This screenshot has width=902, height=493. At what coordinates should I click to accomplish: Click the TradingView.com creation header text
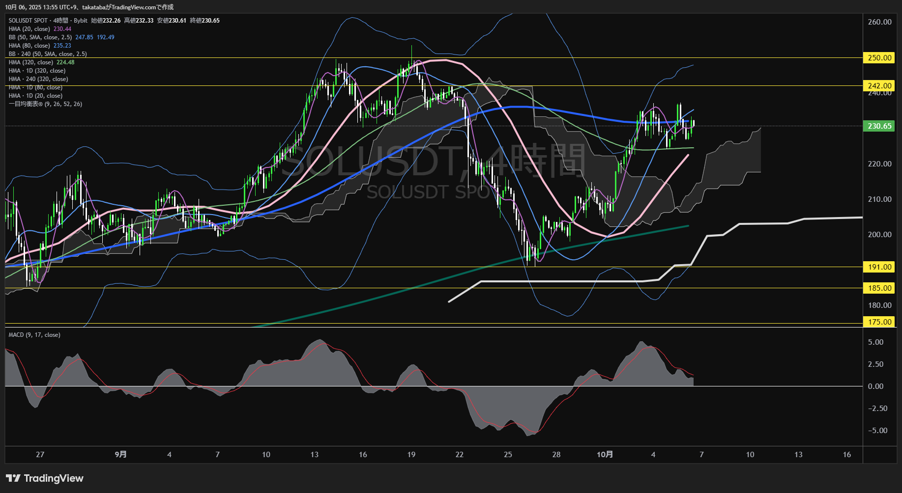pyautogui.click(x=89, y=7)
